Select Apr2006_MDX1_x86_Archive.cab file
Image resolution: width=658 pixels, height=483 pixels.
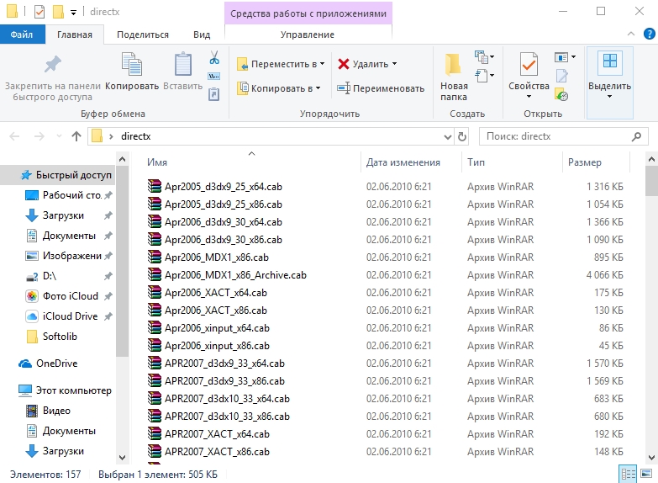click(235, 275)
